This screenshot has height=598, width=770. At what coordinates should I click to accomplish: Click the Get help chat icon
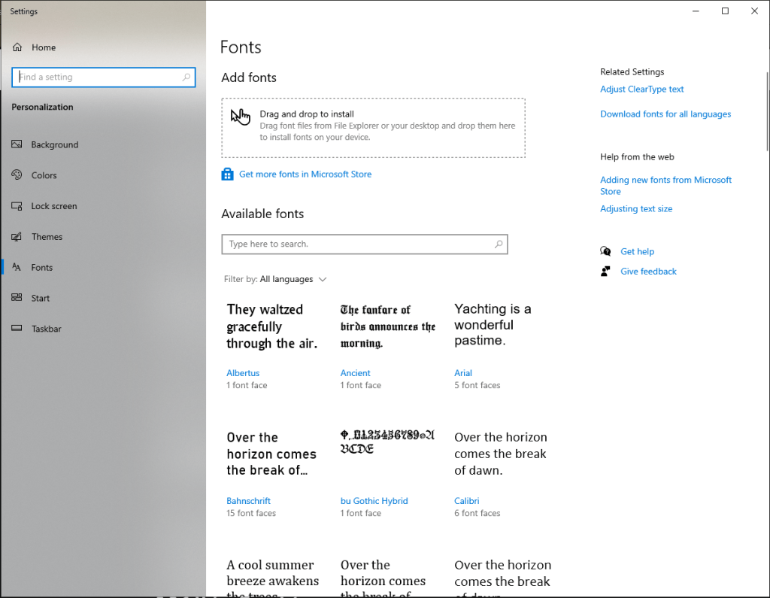pos(605,251)
